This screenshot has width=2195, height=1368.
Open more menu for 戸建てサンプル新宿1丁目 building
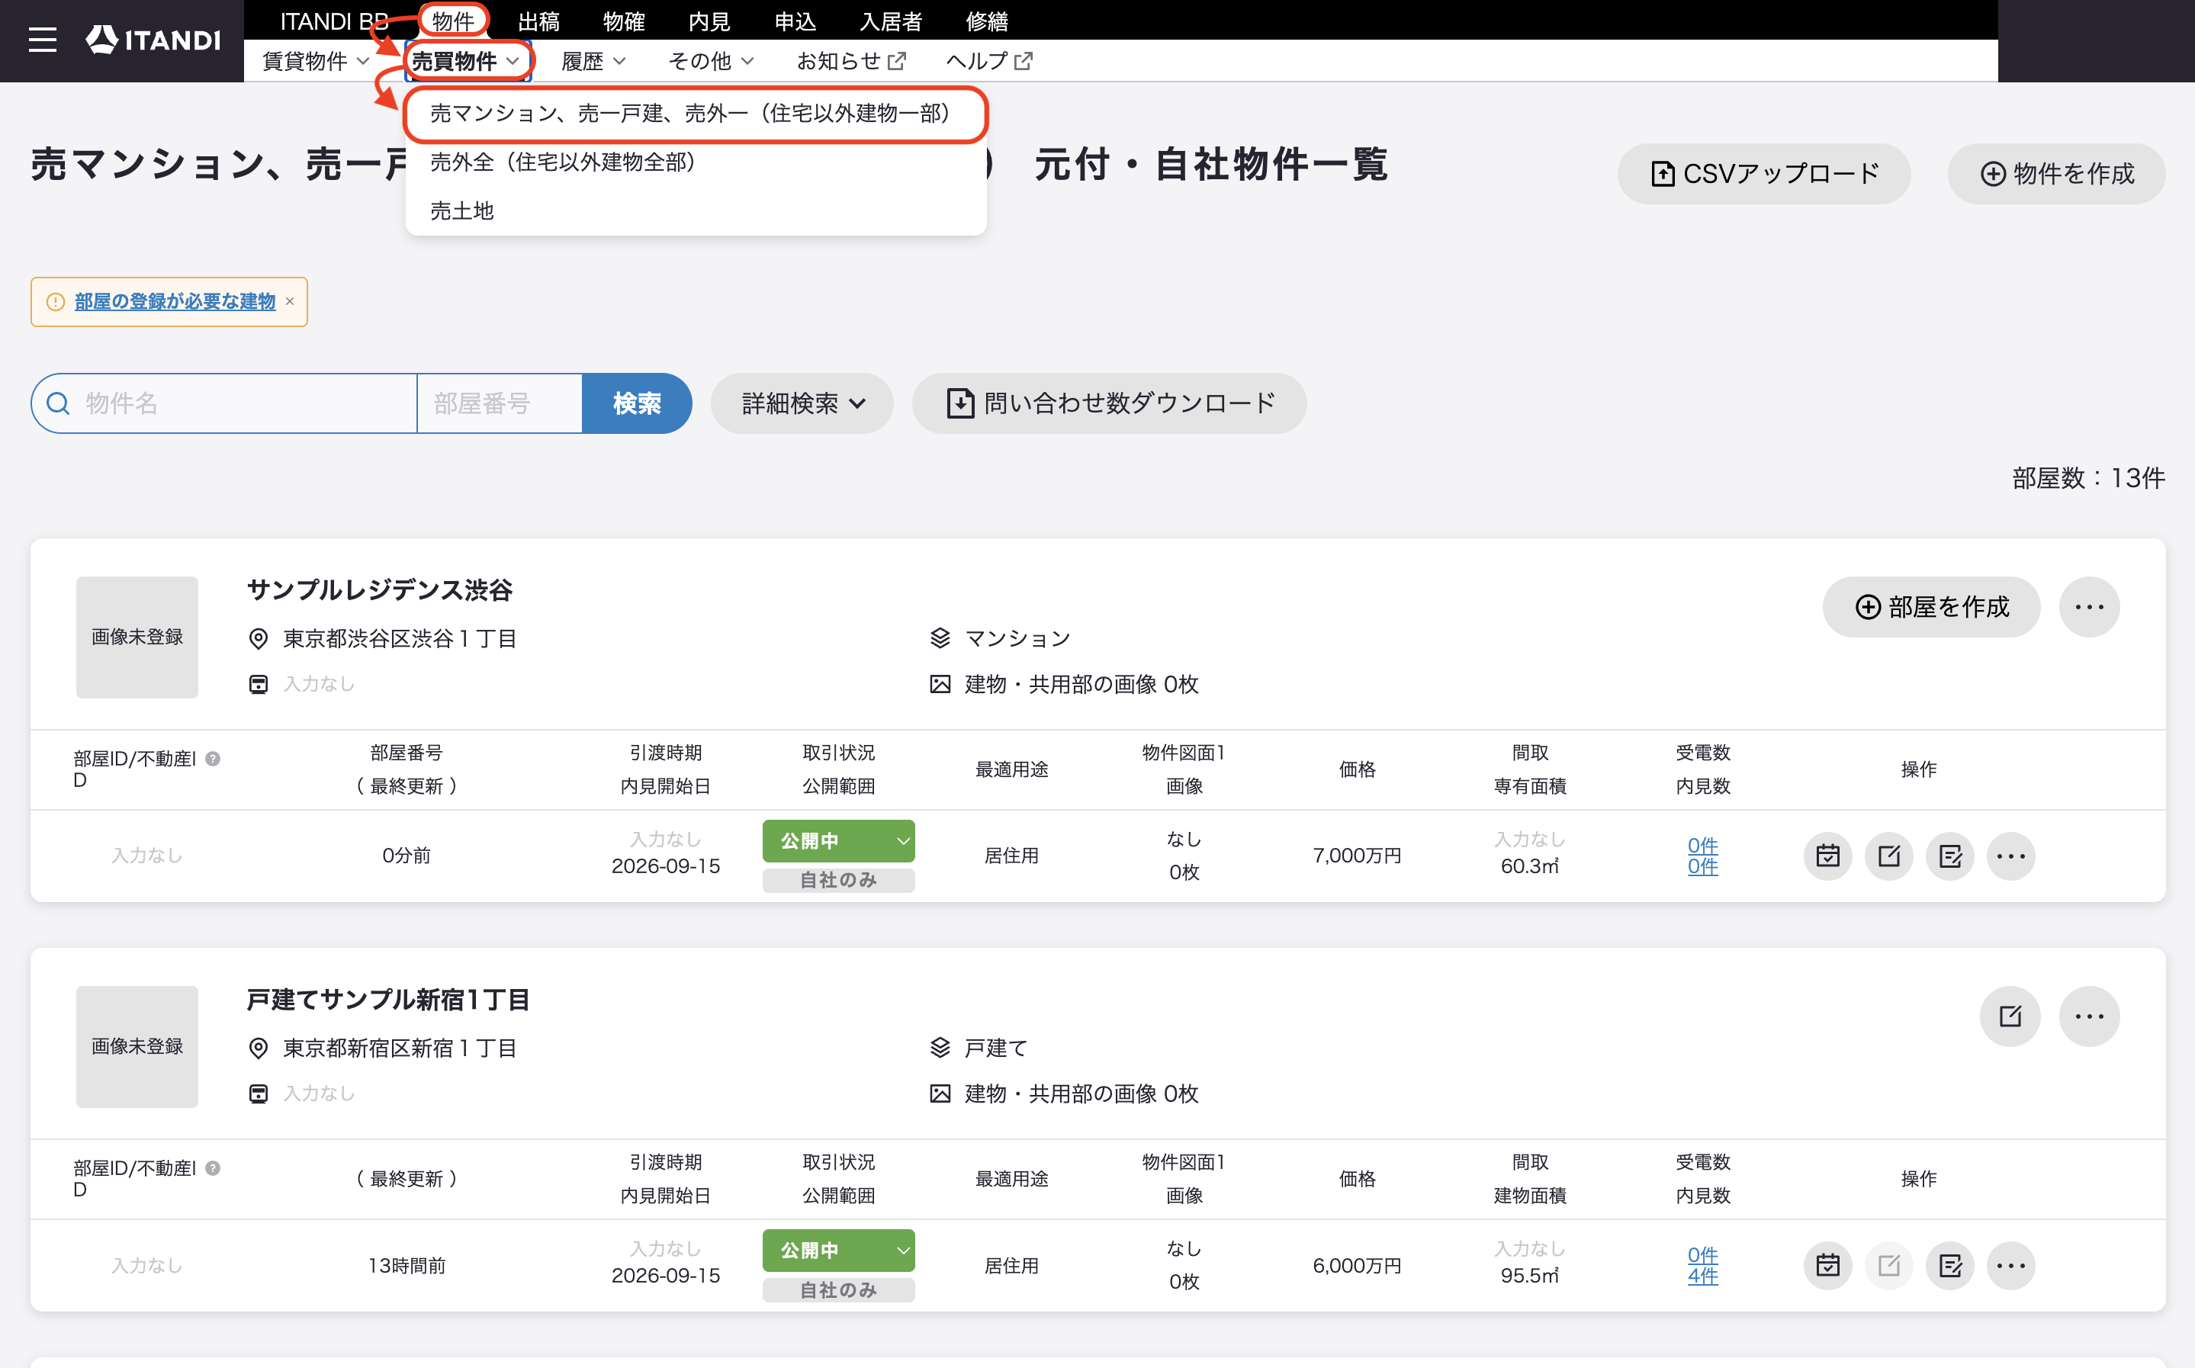(2089, 1016)
